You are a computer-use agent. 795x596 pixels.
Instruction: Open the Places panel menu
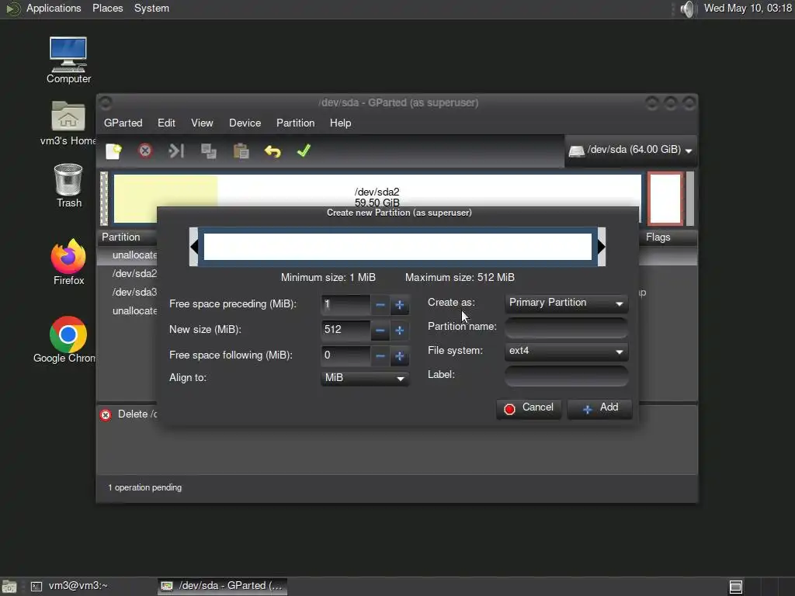[107, 9]
